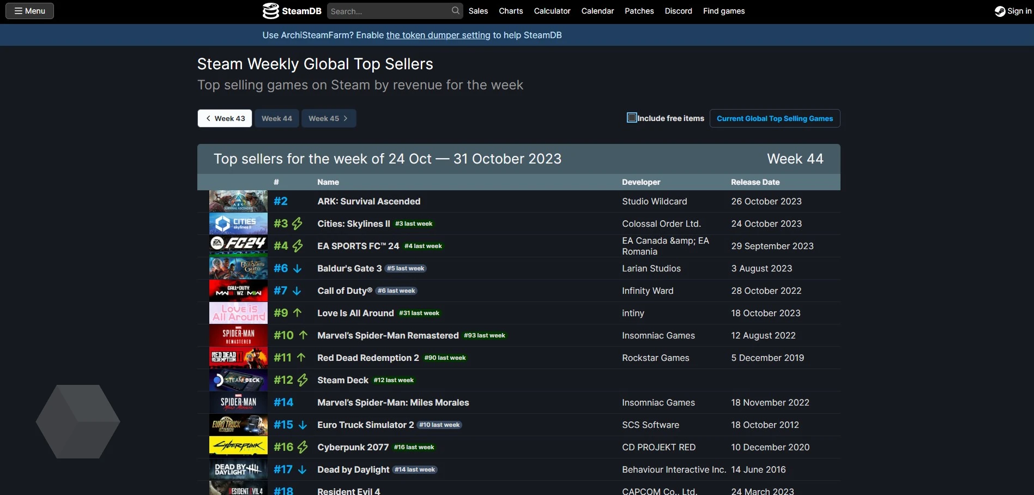Open Marvel's Spider-Man: Miles Morales name link
The height and width of the screenshot is (495, 1034).
[x=393, y=402]
